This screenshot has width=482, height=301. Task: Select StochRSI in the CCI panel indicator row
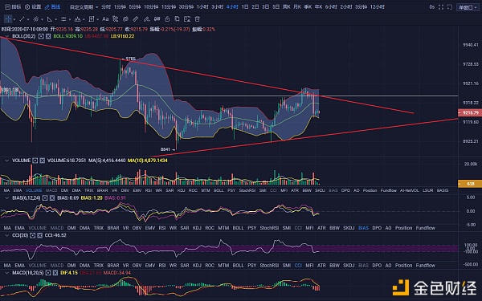click(x=269, y=266)
